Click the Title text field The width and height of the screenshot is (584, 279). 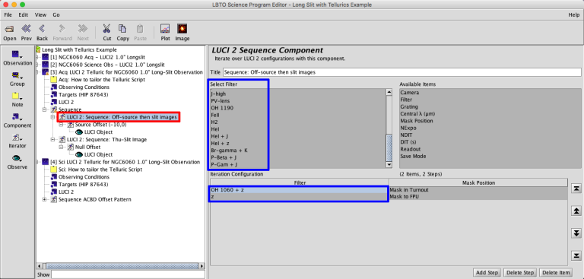click(401, 72)
